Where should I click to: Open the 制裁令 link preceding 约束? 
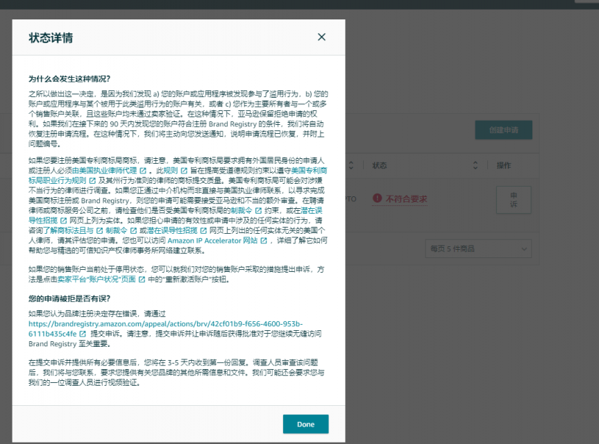[242, 210]
